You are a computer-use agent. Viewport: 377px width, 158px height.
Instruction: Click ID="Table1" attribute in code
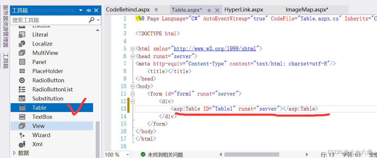(219, 109)
